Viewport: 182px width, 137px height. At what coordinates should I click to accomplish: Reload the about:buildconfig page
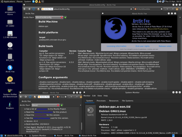tap(34, 9)
